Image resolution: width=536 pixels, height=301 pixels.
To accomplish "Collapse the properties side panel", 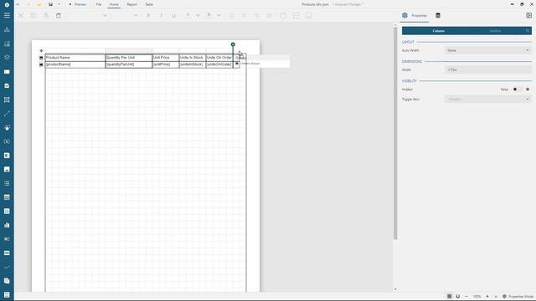I will [528, 15].
